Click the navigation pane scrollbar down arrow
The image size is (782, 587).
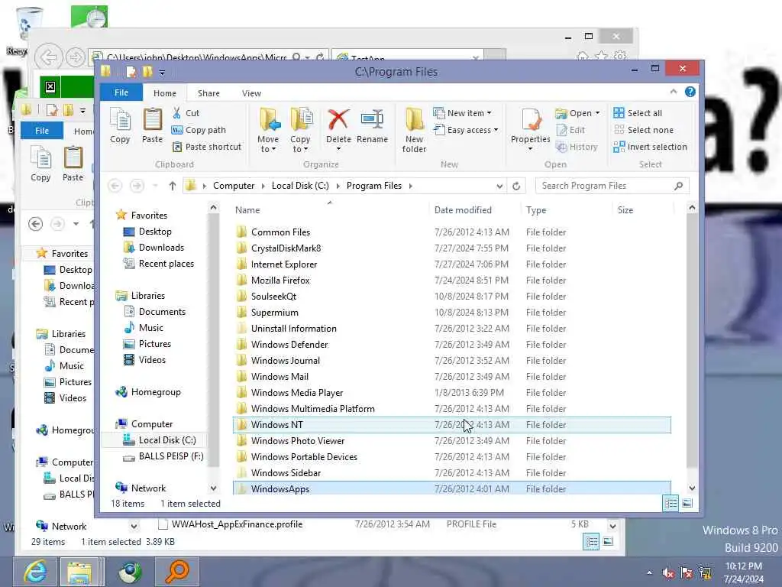214,488
